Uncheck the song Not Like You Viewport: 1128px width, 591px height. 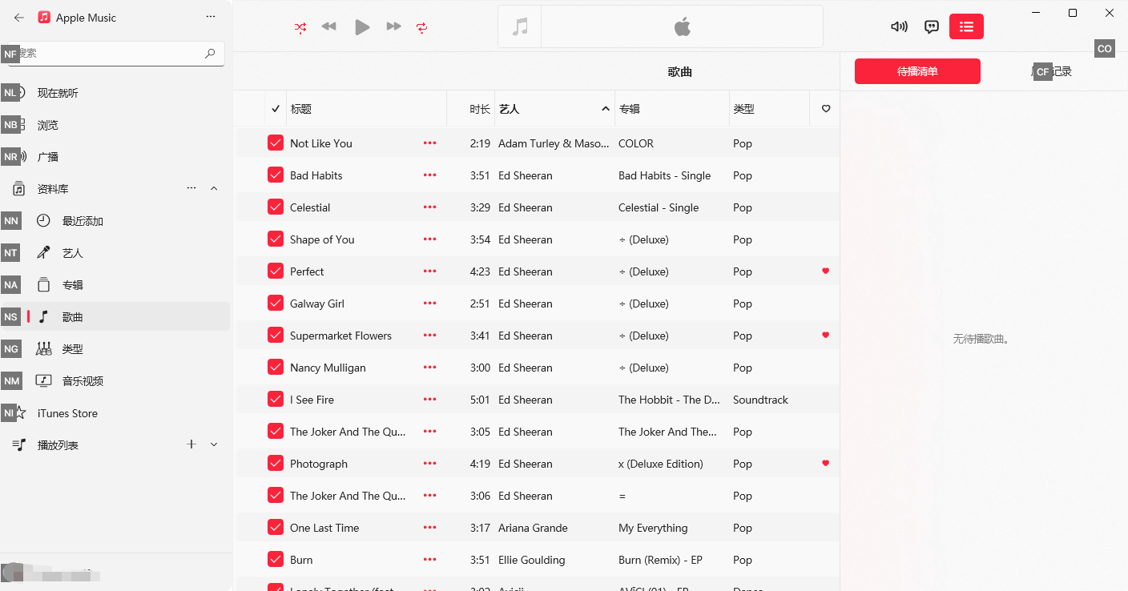pos(276,143)
